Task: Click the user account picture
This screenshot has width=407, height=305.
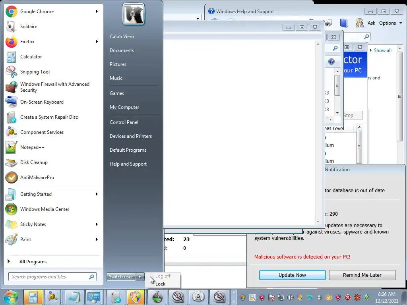Action: (x=134, y=14)
